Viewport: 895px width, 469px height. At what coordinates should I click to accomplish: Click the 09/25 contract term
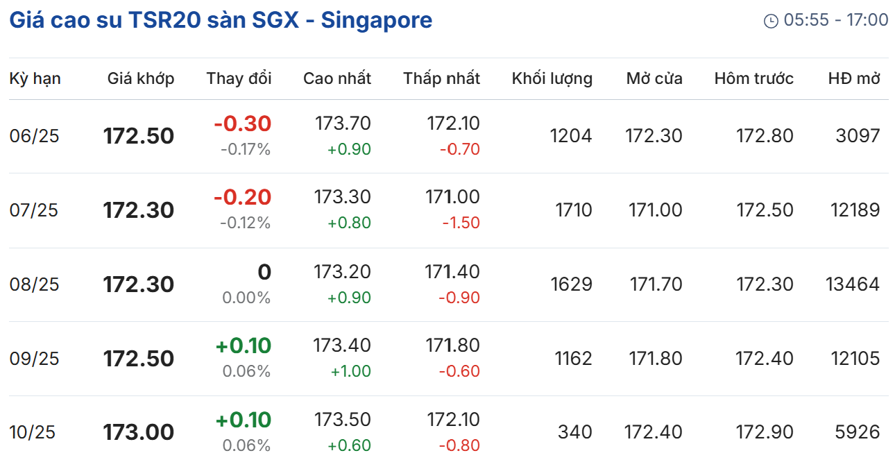click(34, 359)
